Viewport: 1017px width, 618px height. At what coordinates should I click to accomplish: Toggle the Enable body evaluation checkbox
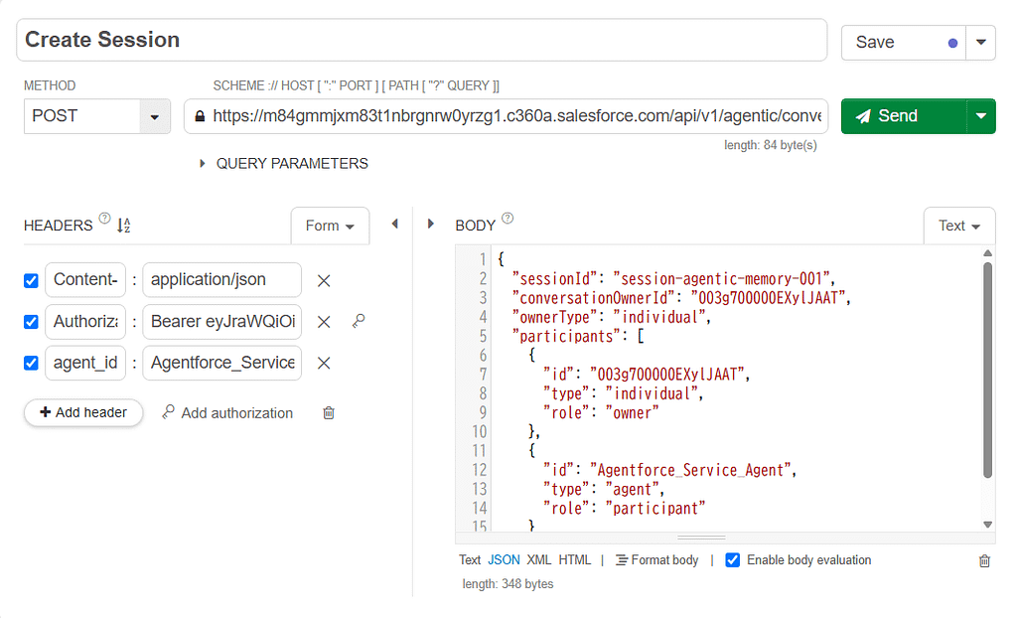[732, 560]
